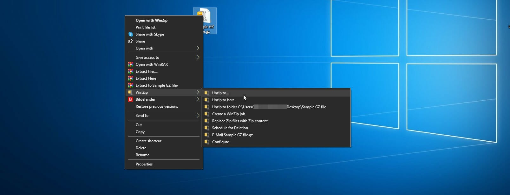The height and width of the screenshot is (195, 510).
Task: Click WinZip icon beside Unzip to folder
Action: [206, 107]
